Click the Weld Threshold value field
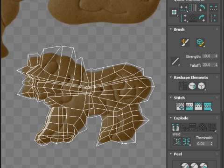Viewport: 224px width, 168px height. [203, 144]
